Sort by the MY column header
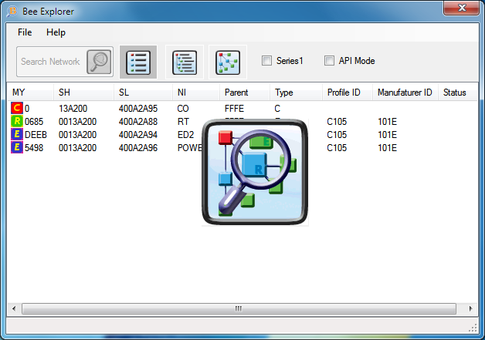This screenshot has width=485, height=340. point(30,93)
